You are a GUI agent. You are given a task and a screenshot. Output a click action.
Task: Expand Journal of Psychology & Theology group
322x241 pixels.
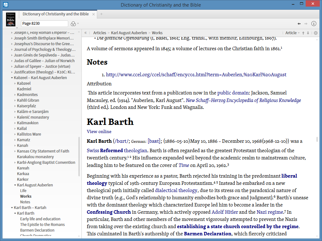click(12, 49)
